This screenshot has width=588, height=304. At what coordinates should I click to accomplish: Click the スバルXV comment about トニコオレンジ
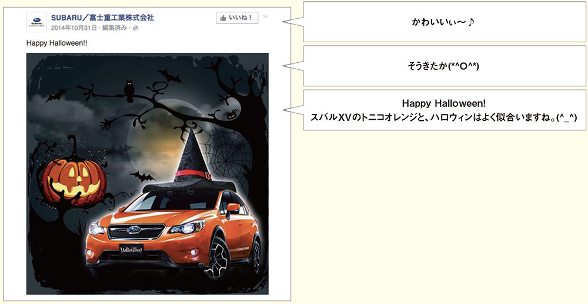tap(445, 110)
